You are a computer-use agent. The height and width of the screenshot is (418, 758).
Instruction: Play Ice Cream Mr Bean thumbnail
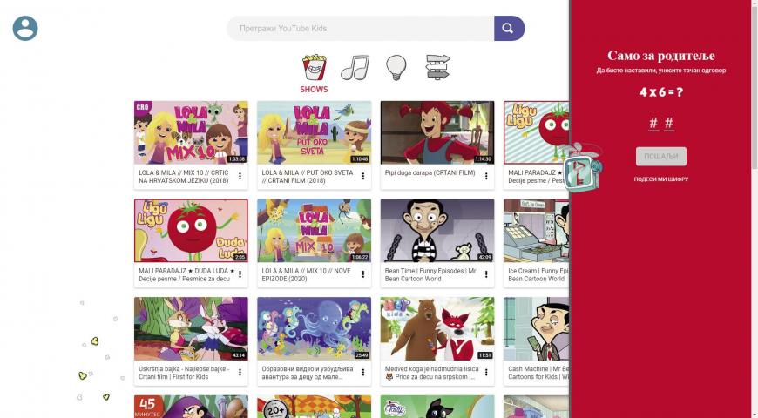(x=536, y=231)
